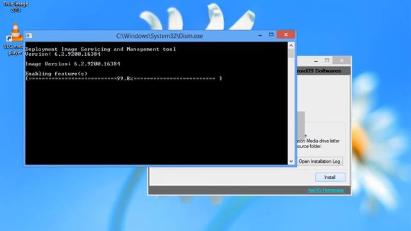
Task: Click 'Deployment Image Servicing and Management tool' line
Action: [x=101, y=49]
